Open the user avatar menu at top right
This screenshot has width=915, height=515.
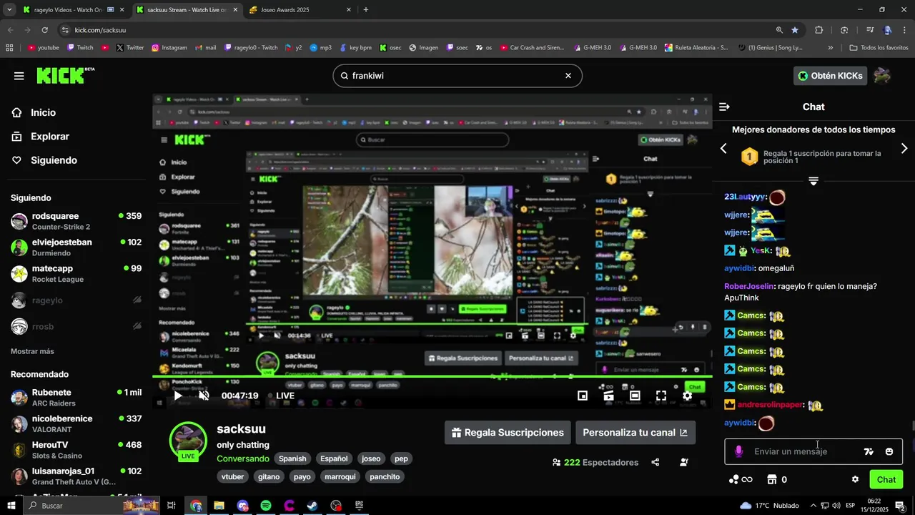tap(882, 75)
